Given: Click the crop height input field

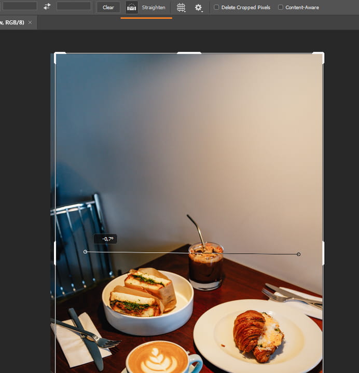Looking at the screenshot, I should pyautogui.click(x=74, y=6).
